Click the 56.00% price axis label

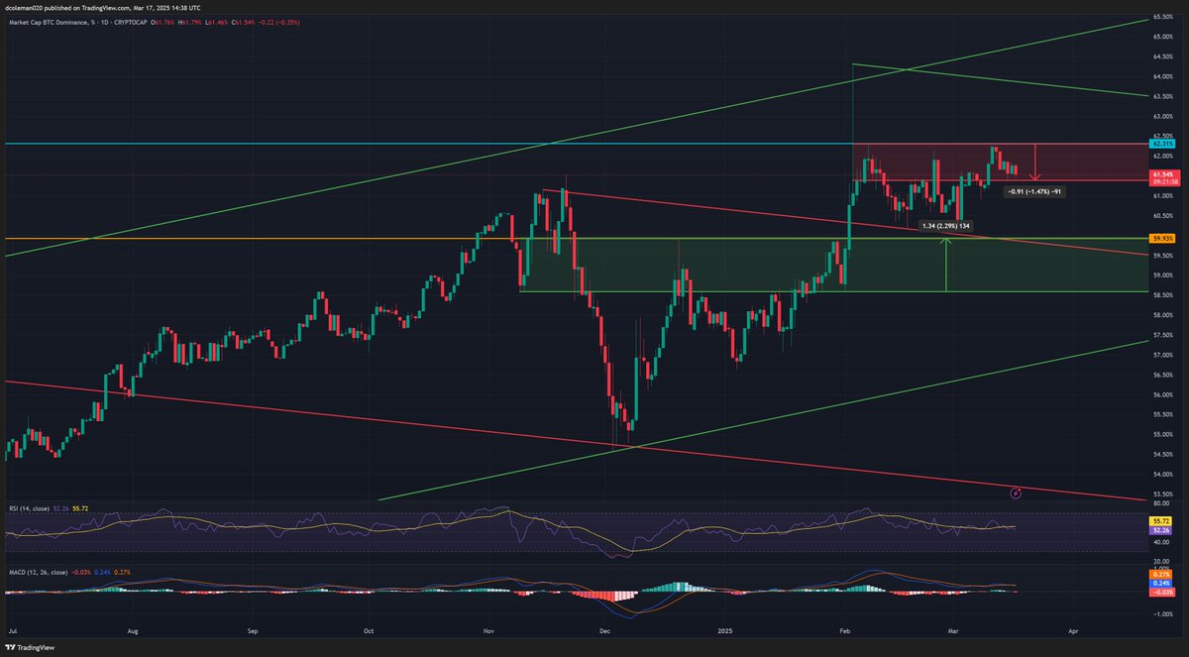[1163, 394]
